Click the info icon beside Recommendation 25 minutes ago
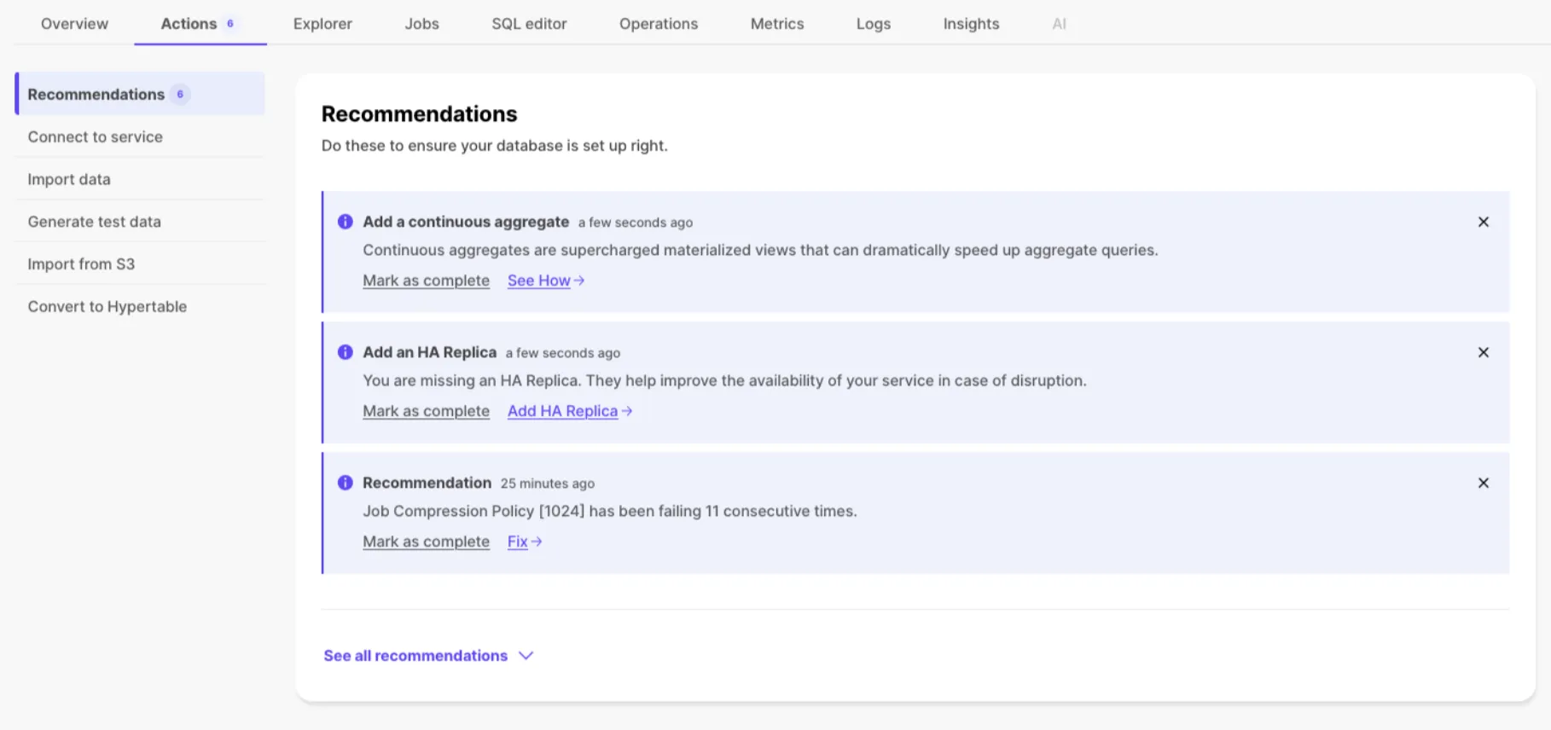Viewport: 1551px width, 730px height. tap(345, 483)
